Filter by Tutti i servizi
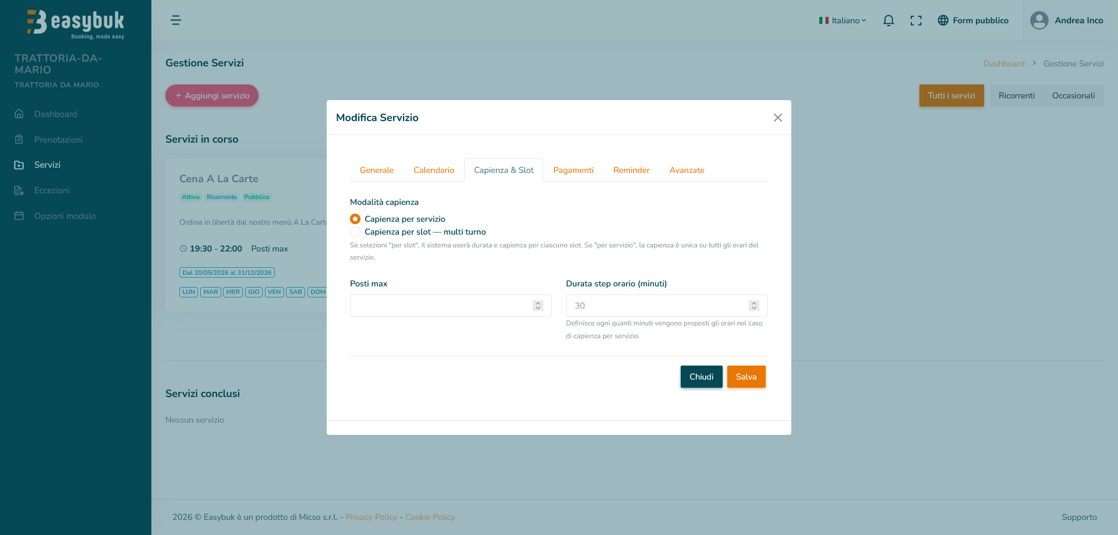 (x=951, y=95)
